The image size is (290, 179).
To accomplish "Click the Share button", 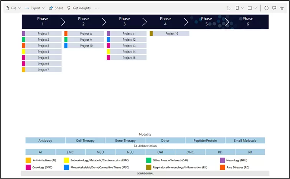I will pos(56,8).
